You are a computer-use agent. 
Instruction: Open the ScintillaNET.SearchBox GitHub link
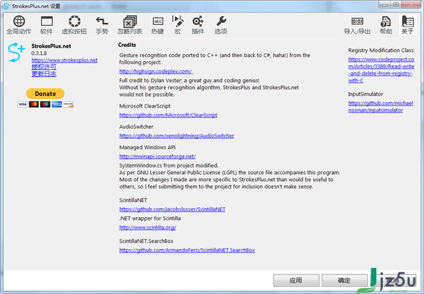click(x=187, y=250)
